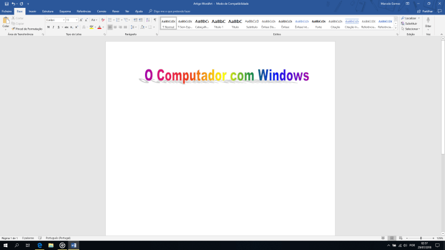This screenshot has width=445, height=250.
Task: Open Microsoft Edge from the taskbar
Action: (40, 246)
